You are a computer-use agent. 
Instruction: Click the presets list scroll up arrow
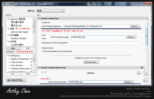pyautogui.click(x=34, y=18)
